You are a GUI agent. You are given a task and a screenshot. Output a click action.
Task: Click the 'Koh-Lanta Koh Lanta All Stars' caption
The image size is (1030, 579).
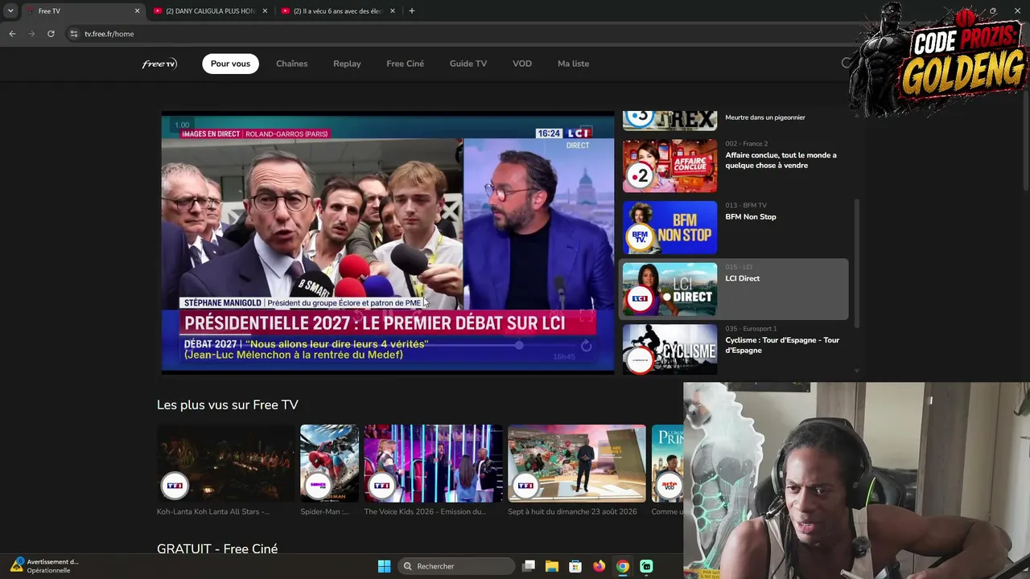[x=213, y=511]
